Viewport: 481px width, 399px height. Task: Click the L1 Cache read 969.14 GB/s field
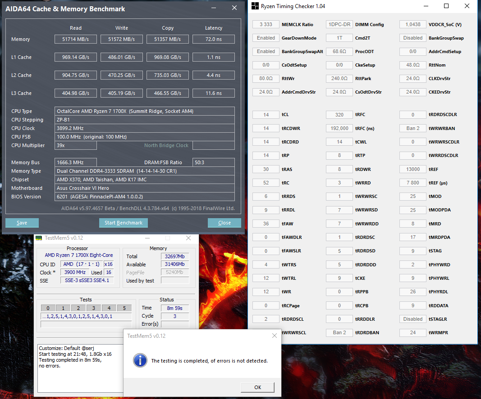pos(75,57)
